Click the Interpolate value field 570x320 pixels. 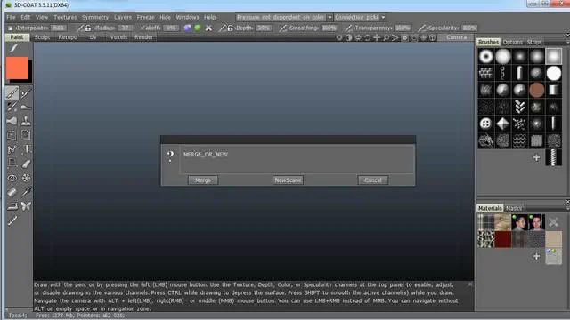(x=58, y=28)
